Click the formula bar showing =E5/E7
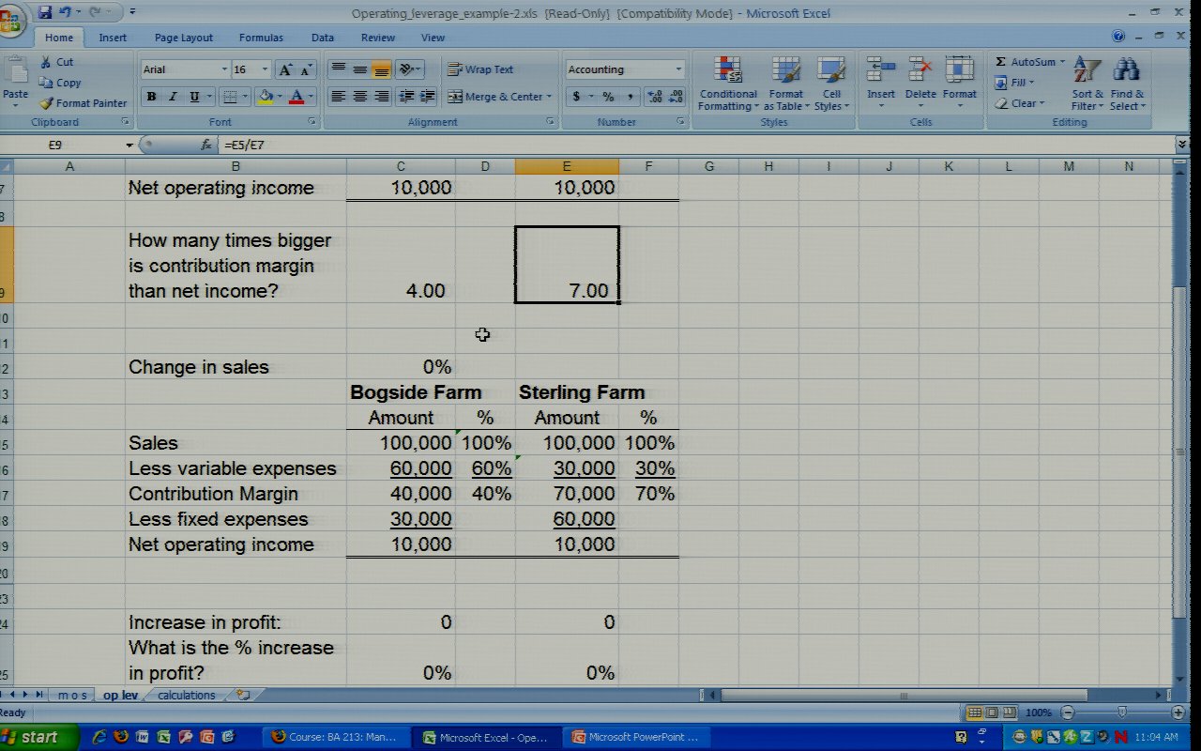The image size is (1201, 751). tap(657, 145)
